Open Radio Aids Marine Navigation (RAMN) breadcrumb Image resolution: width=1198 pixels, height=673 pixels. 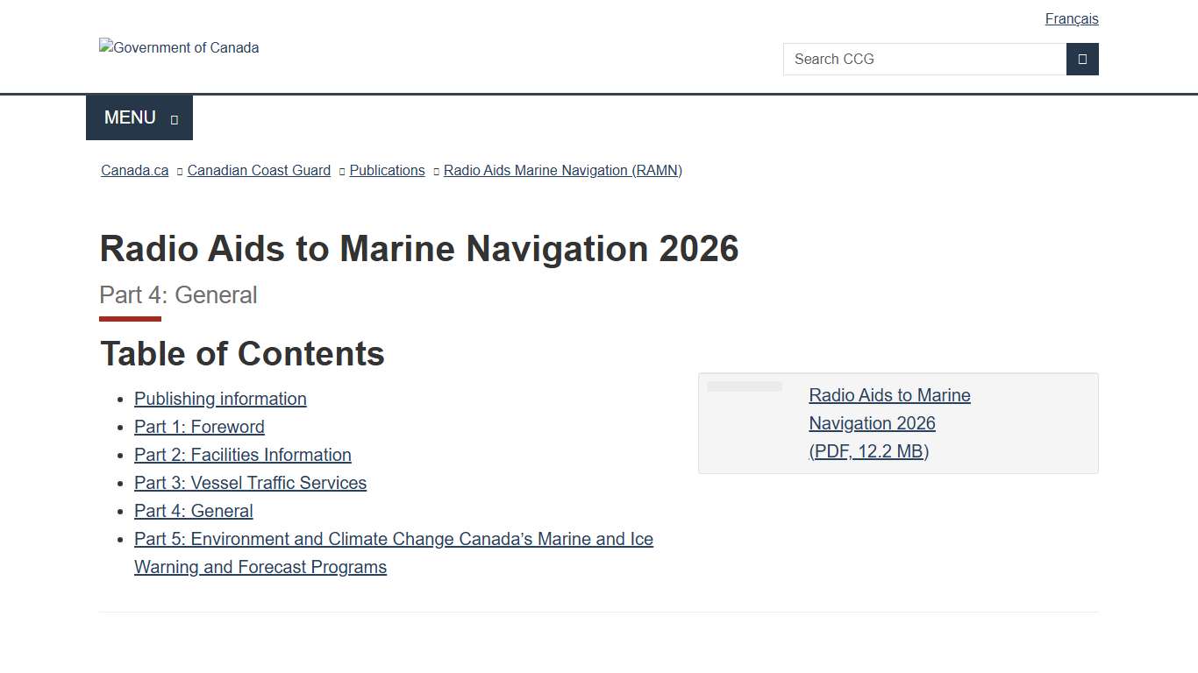pyautogui.click(x=562, y=170)
